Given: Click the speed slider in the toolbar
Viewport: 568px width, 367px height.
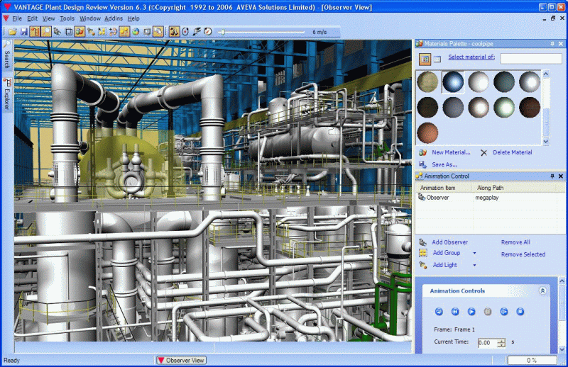Looking at the screenshot, I should [224, 32].
